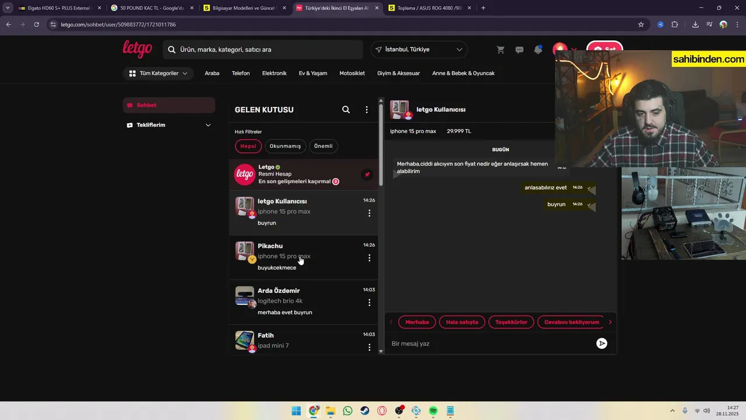746x420 pixels.
Task: Insert the Cevabını bekliyorum quick reply
Action: click(x=572, y=322)
